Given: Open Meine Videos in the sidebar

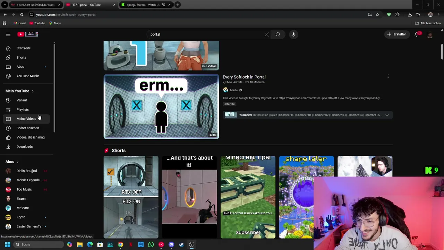Looking at the screenshot, I should 26,119.
